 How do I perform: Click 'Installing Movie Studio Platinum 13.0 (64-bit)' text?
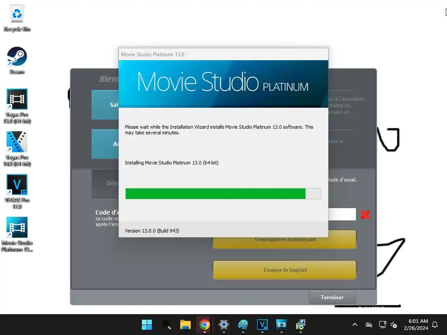tap(172, 163)
